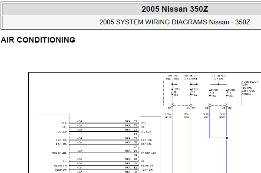
Task: Select the 'FUSE 11 15A' label
Action: [x=231, y=93]
